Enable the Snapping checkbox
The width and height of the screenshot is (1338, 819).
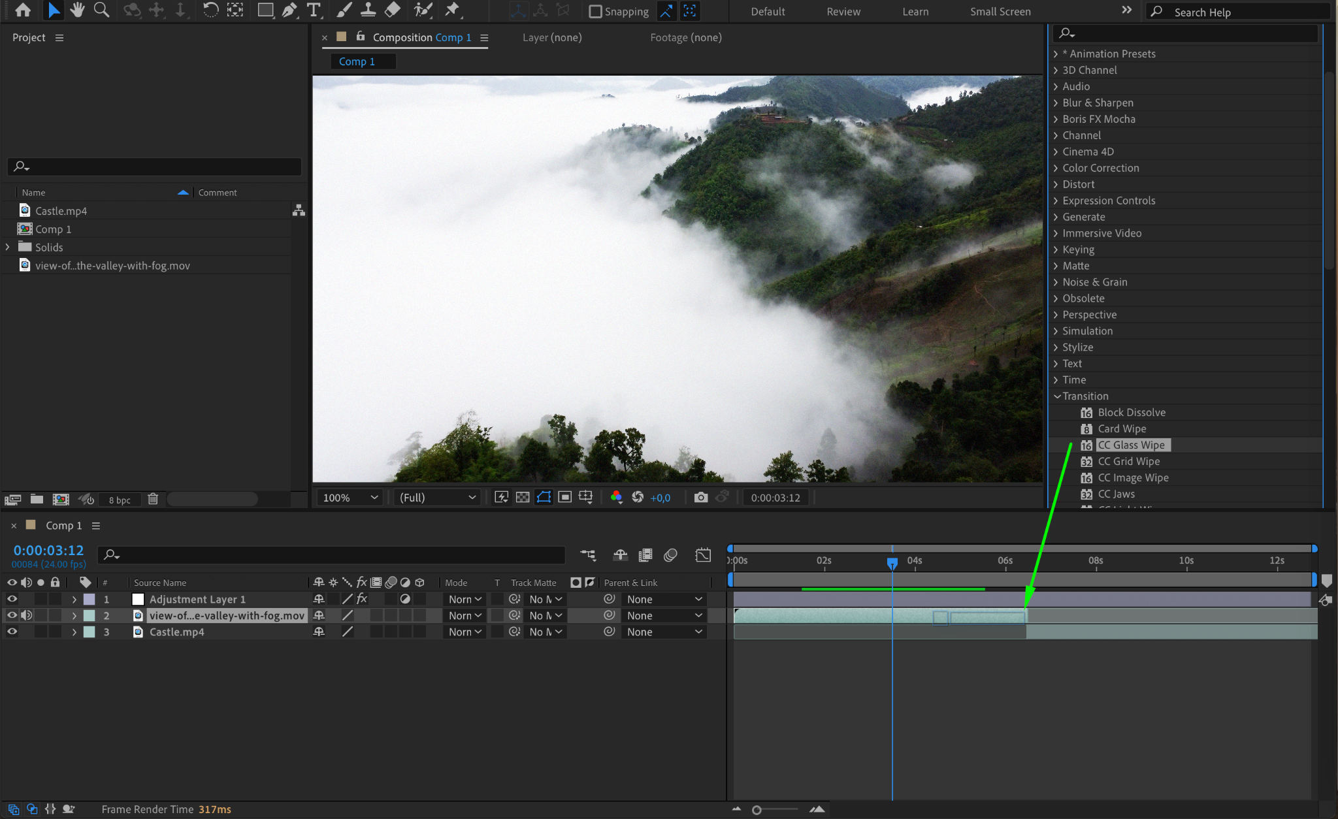click(x=595, y=12)
